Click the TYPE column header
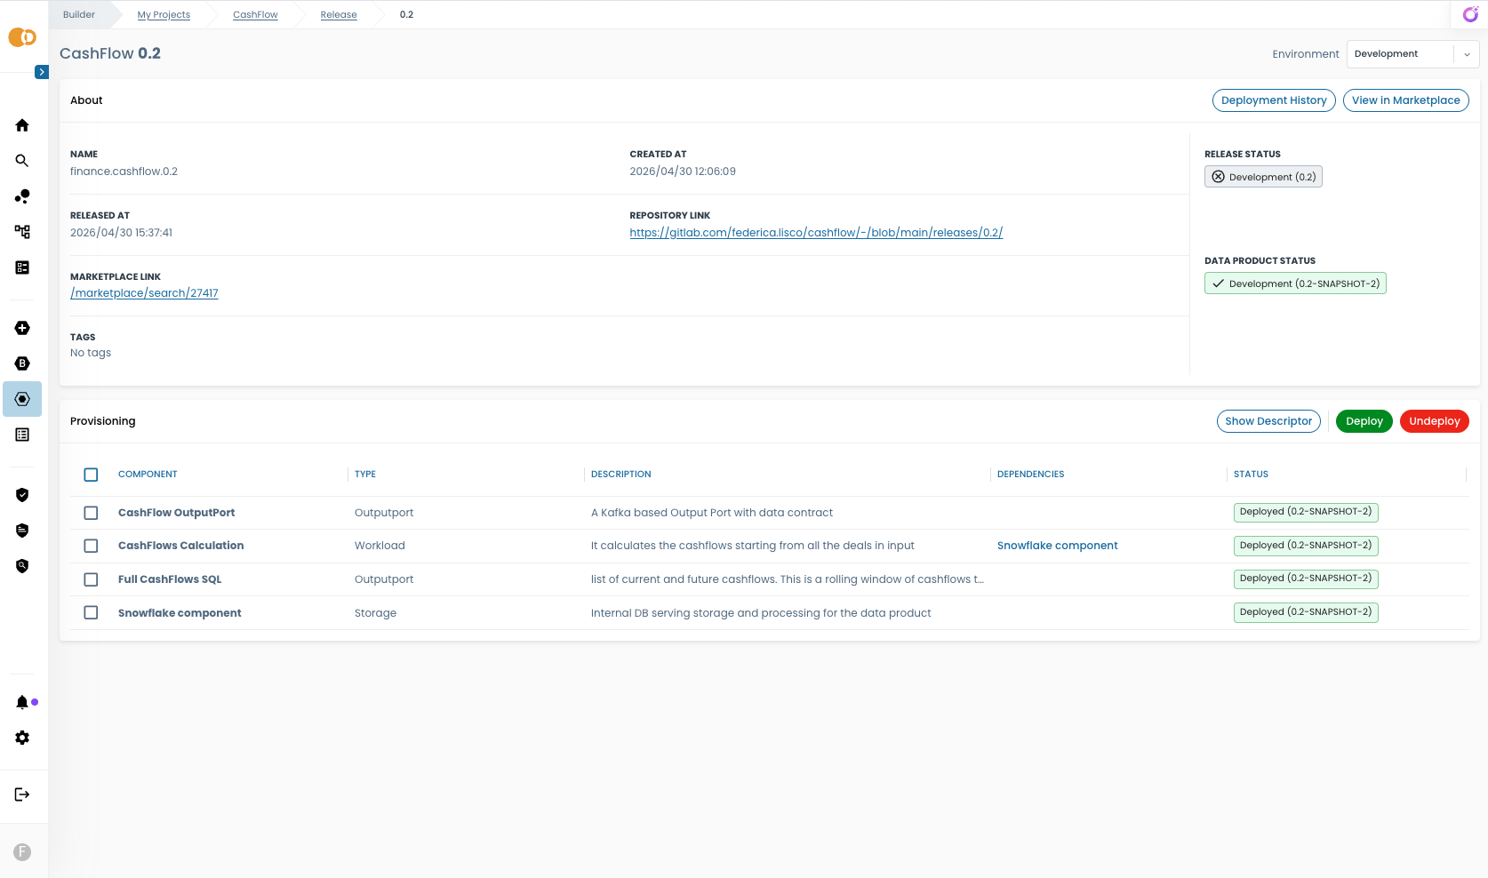This screenshot has height=878, width=1488. [365, 475]
